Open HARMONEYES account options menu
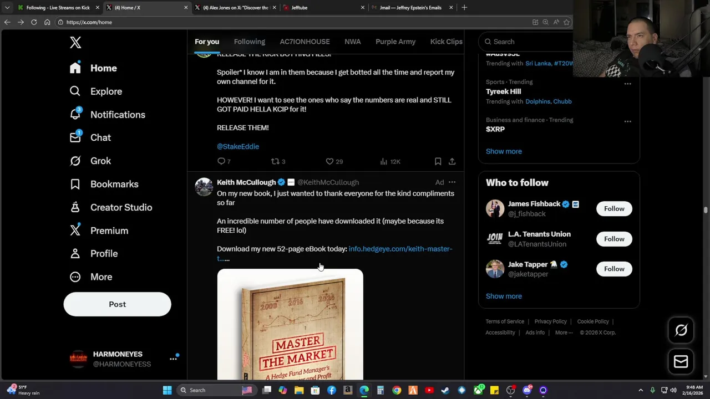The image size is (710, 399). (173, 359)
